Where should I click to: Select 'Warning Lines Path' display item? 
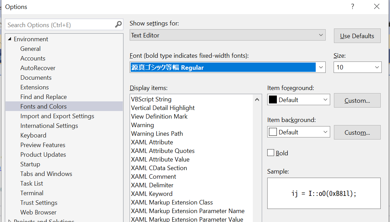157,134
